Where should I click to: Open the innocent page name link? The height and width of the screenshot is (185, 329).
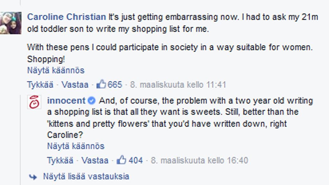(66, 101)
